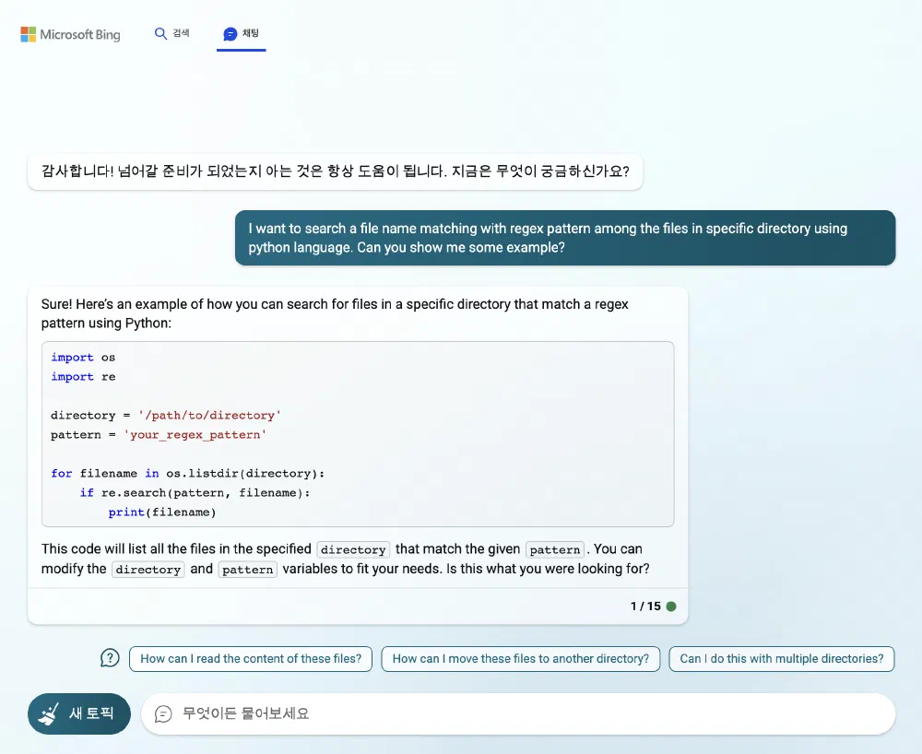Click the broom icon on 새 토픽 button
Screen dimensions: 922x754
click(x=51, y=713)
